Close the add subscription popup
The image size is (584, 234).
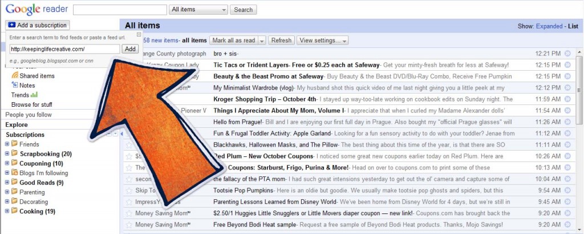139,34
